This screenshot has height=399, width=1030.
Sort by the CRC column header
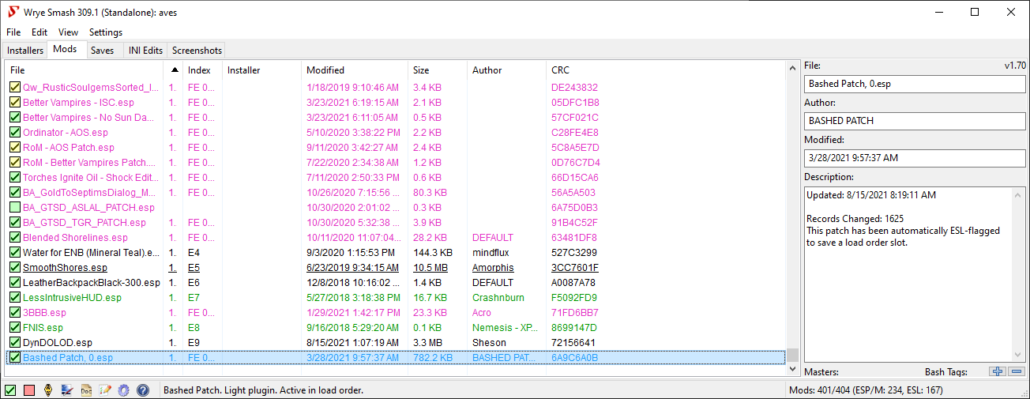pos(586,70)
